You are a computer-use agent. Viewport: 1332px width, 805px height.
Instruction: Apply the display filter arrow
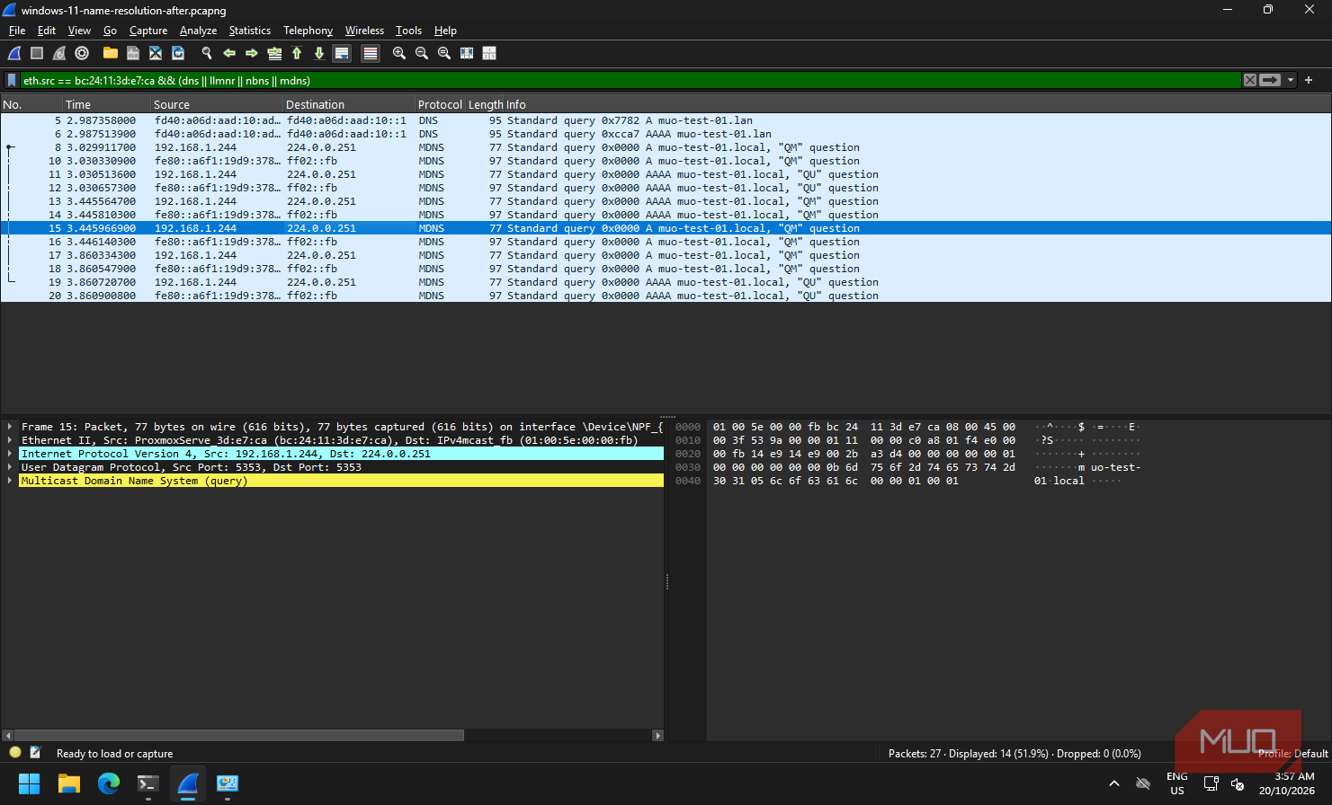click(x=1270, y=80)
